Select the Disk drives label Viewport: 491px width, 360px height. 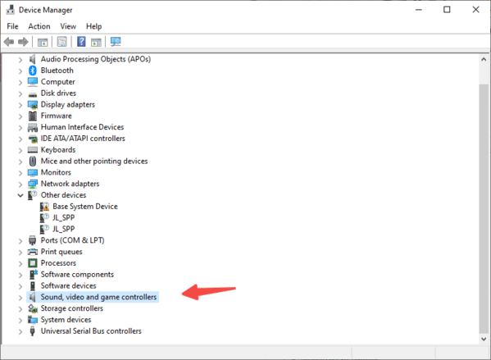coord(58,93)
